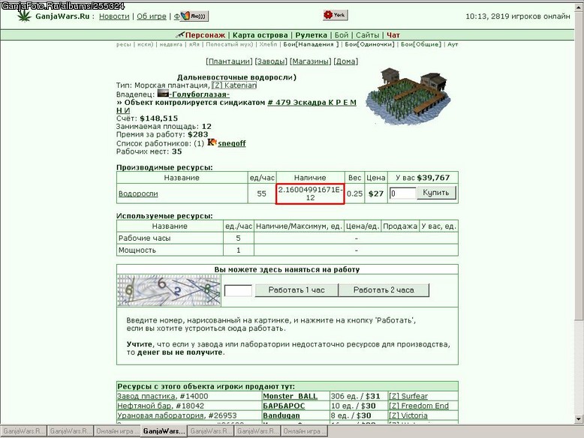Open the Водоросли resource link
This screenshot has height=438, width=584.
click(x=138, y=193)
